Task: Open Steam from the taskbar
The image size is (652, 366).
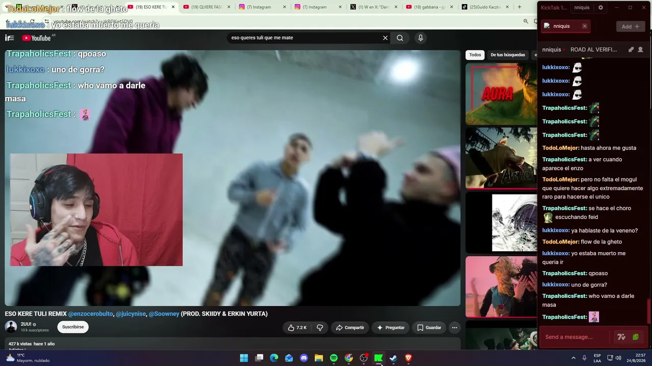Action: 393,358
